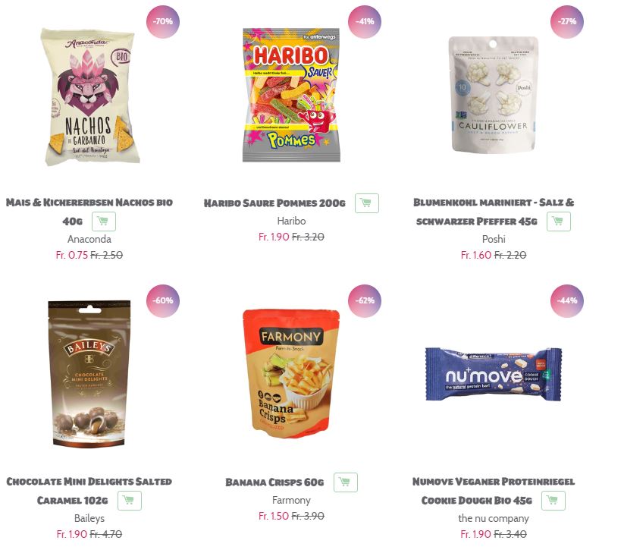Add Anaconda Nachos to cart
Viewport: 624px width, 553px height.
(103, 222)
